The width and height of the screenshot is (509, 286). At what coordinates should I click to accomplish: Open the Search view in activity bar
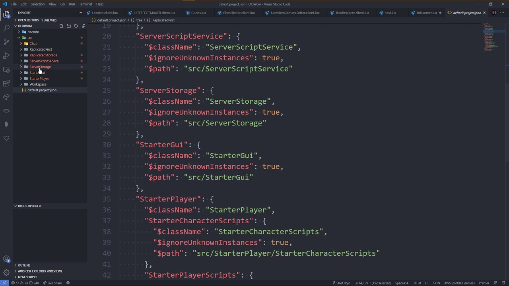[6, 28]
